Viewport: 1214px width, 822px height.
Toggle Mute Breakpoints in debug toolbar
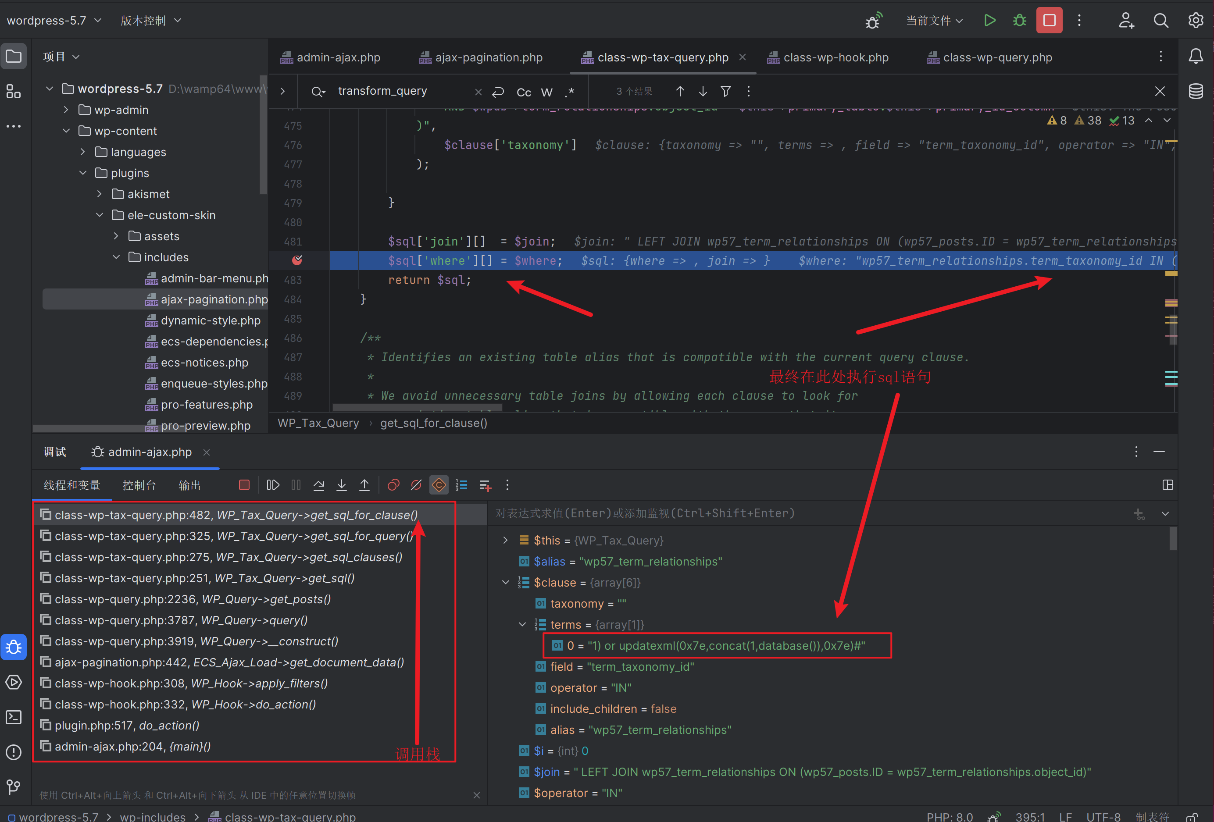[416, 485]
